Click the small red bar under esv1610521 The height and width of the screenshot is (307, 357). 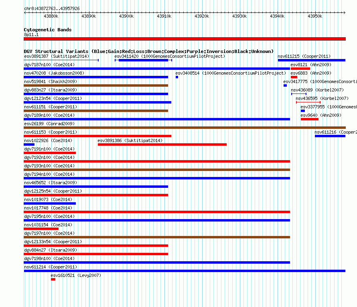click(x=53, y=279)
